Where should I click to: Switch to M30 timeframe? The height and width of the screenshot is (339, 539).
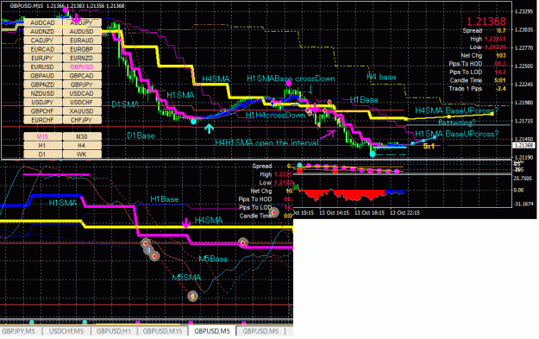(x=82, y=137)
